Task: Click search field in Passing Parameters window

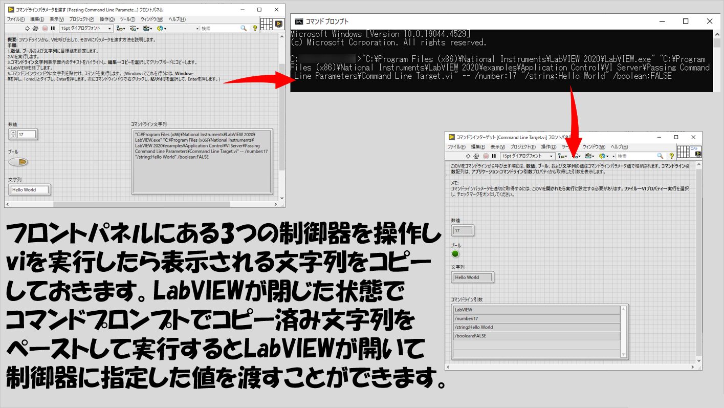Action: 218,28
